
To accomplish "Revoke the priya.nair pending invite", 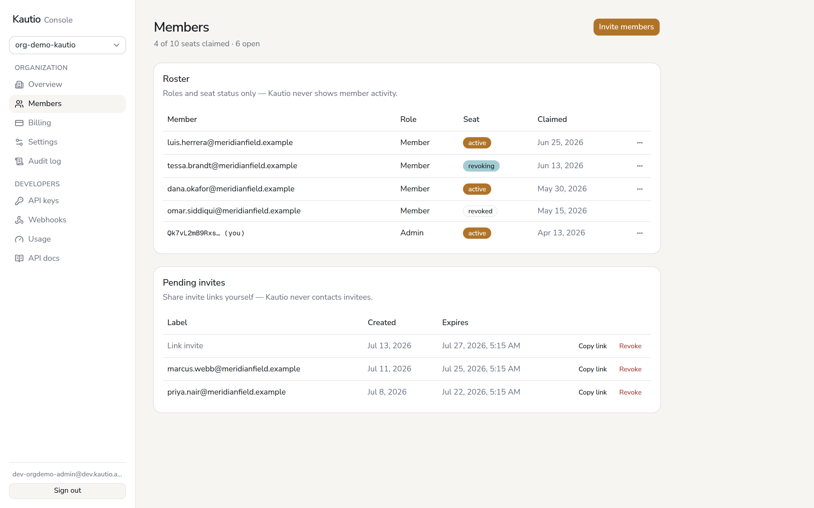I will (x=630, y=392).
